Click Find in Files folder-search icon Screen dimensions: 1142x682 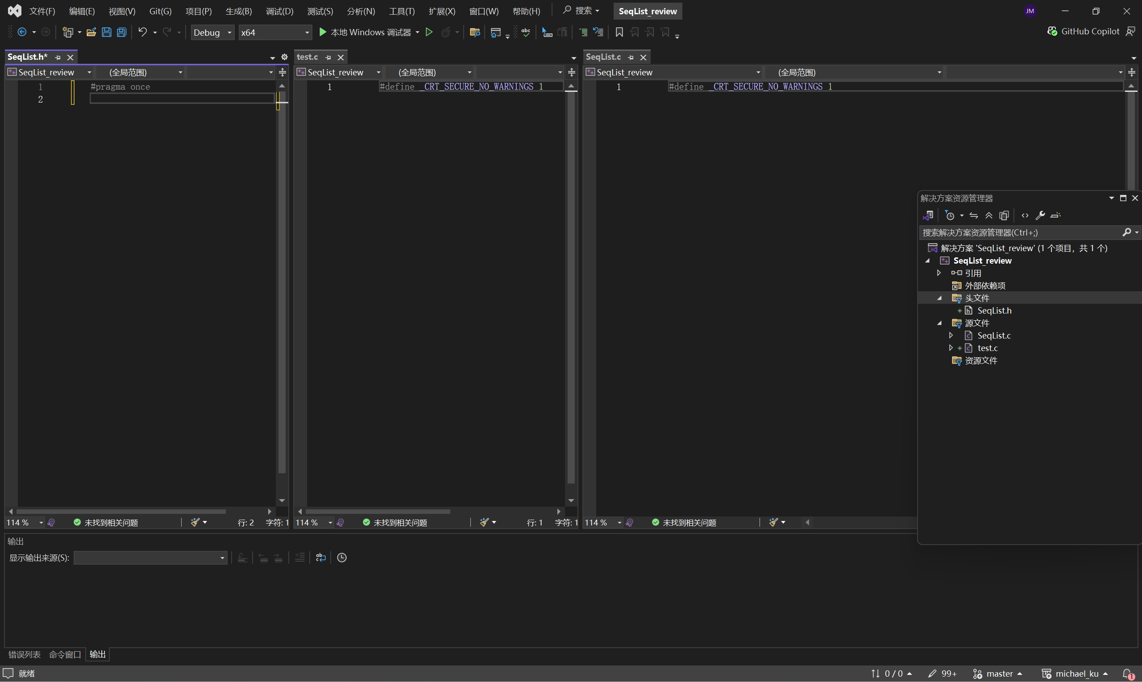click(x=474, y=32)
